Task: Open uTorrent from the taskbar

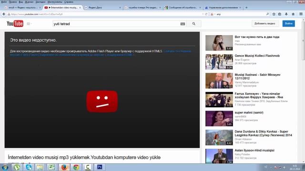Action: [x=17, y=167]
